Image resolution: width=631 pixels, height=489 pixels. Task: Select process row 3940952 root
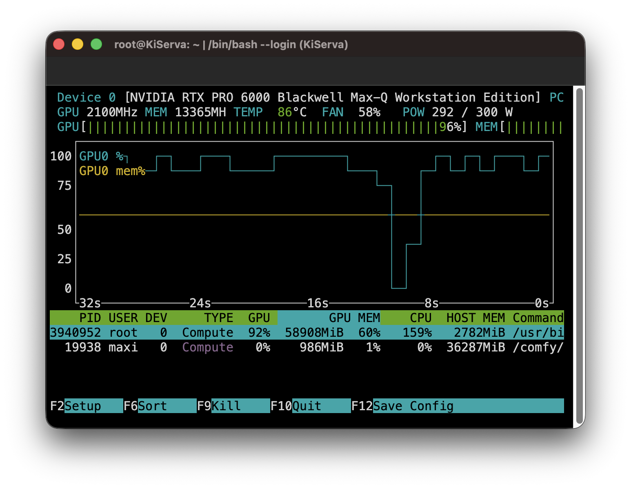(x=307, y=332)
